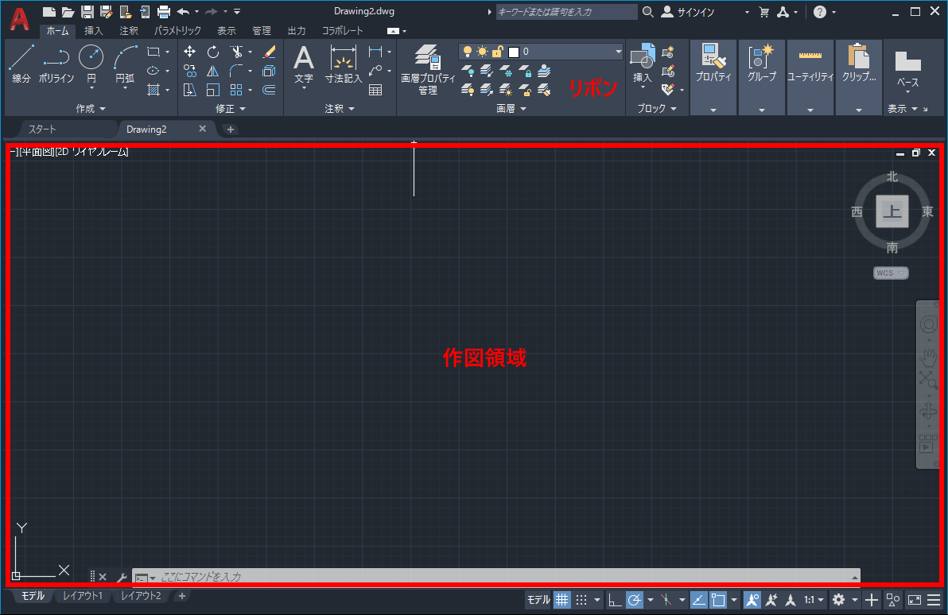Screen dimensions: 948x615
Task: Toggle isometric drafting in status bar
Action: [666, 600]
